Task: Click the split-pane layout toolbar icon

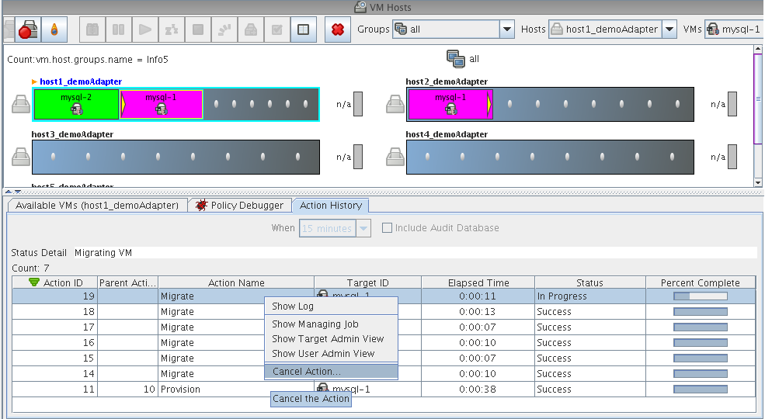Action: 304,30
